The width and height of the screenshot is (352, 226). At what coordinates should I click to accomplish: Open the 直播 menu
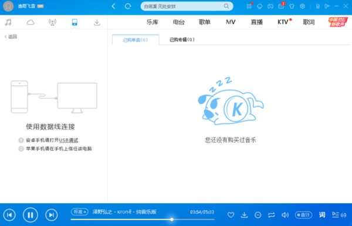click(256, 22)
